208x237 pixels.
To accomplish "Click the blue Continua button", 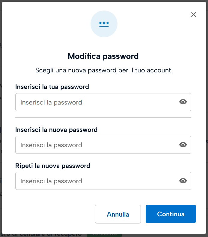I will [171, 214].
